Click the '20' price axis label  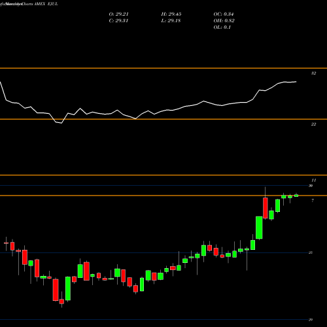tap(311, 320)
